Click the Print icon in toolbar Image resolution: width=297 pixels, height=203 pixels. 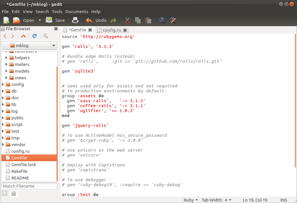pos(75,20)
